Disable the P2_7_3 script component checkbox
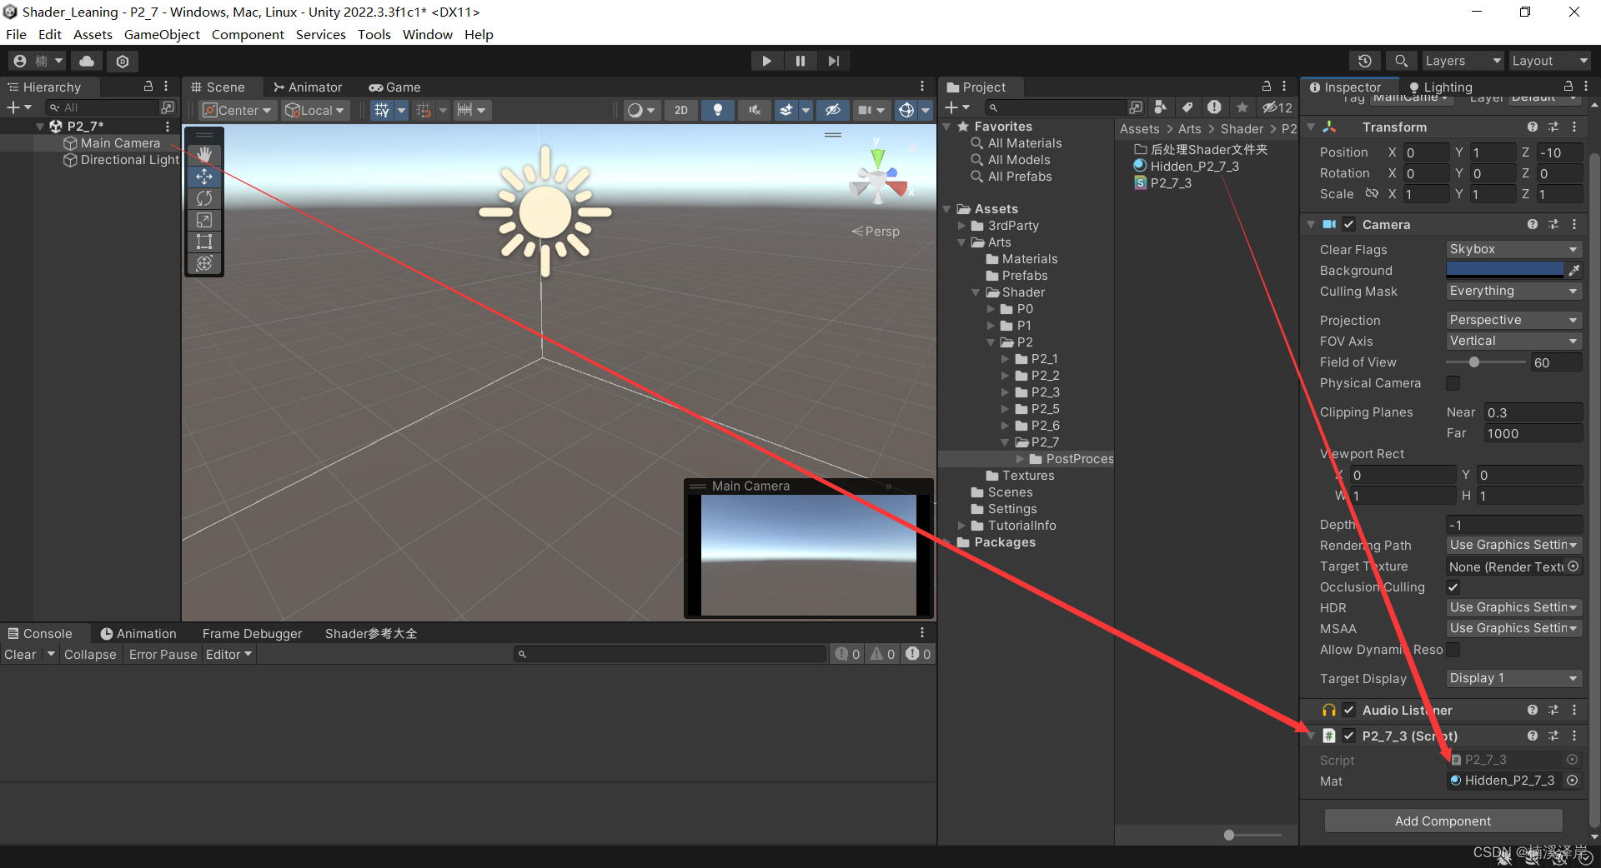The image size is (1601, 868). [x=1348, y=736]
